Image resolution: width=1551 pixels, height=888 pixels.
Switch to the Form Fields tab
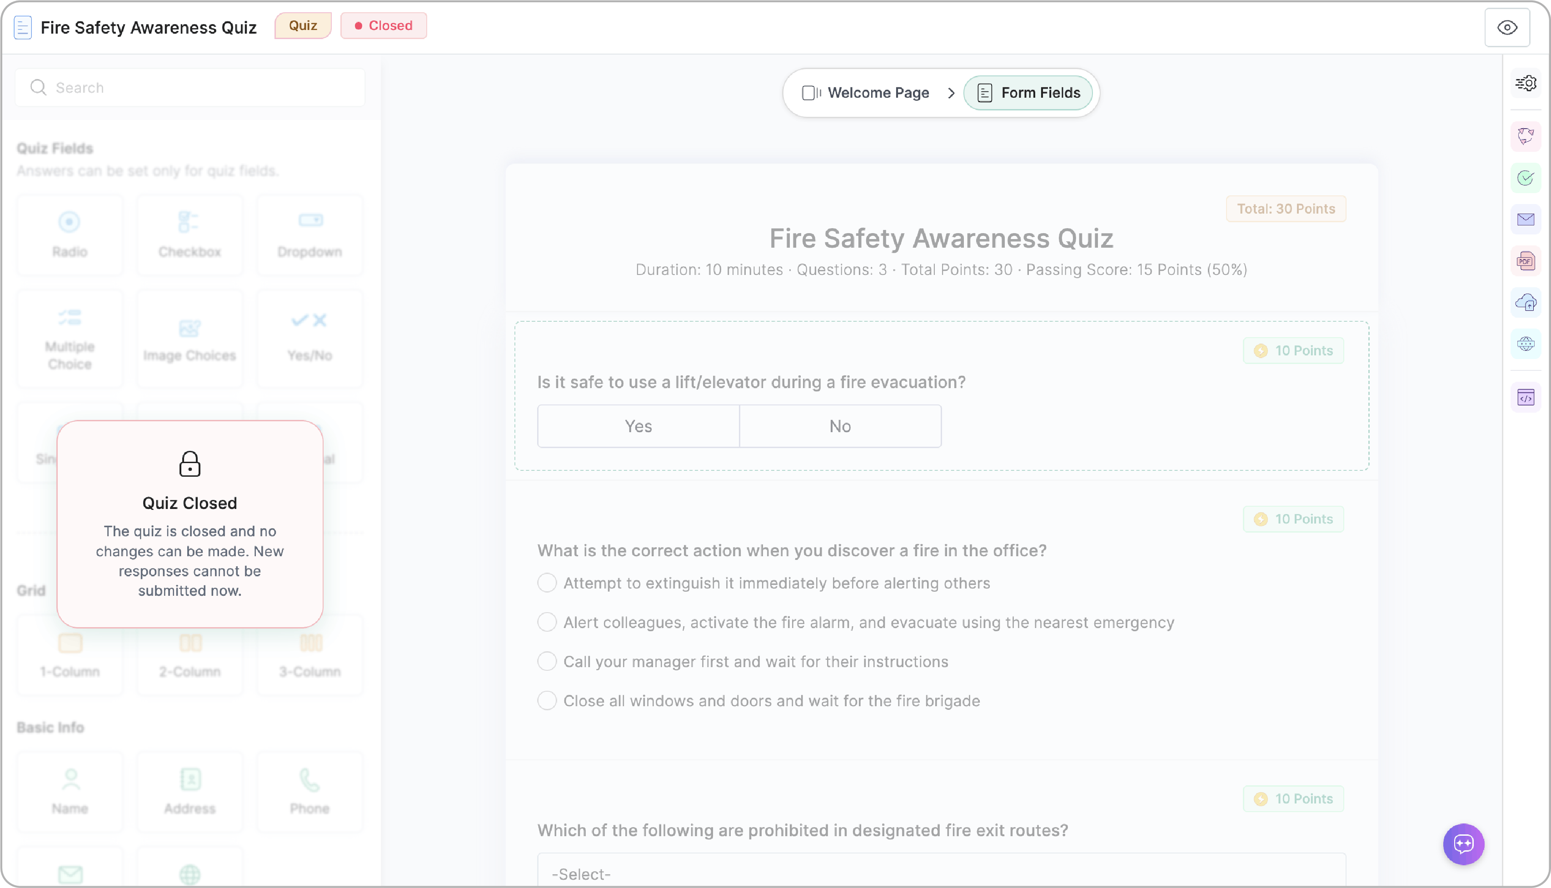pyautogui.click(x=1028, y=93)
